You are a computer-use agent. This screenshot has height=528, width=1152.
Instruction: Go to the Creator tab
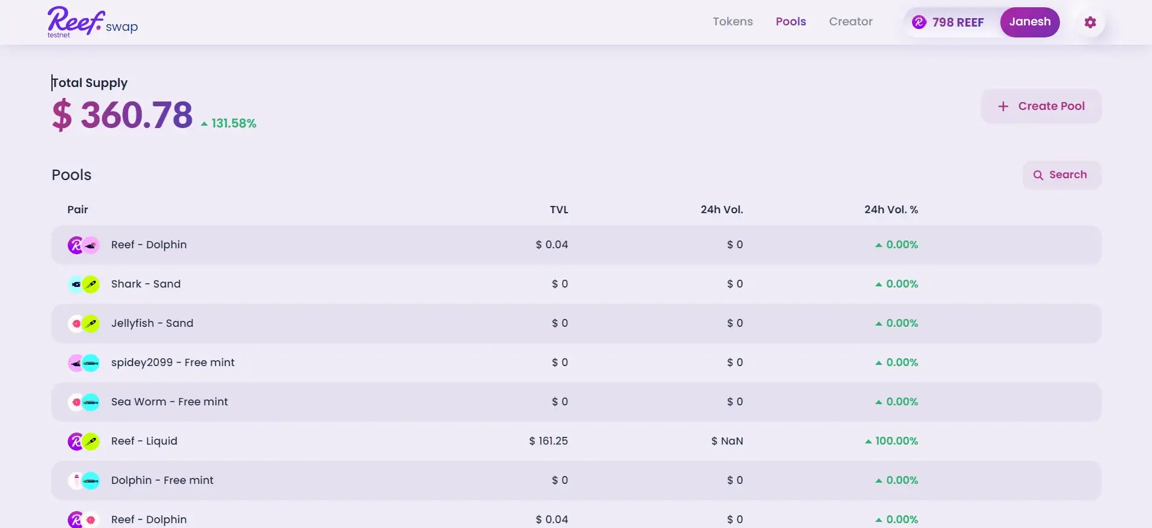click(850, 22)
